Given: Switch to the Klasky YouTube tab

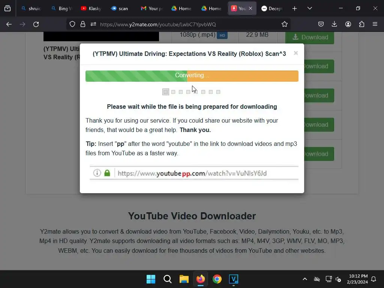Looking at the screenshot, I should 91,8.
